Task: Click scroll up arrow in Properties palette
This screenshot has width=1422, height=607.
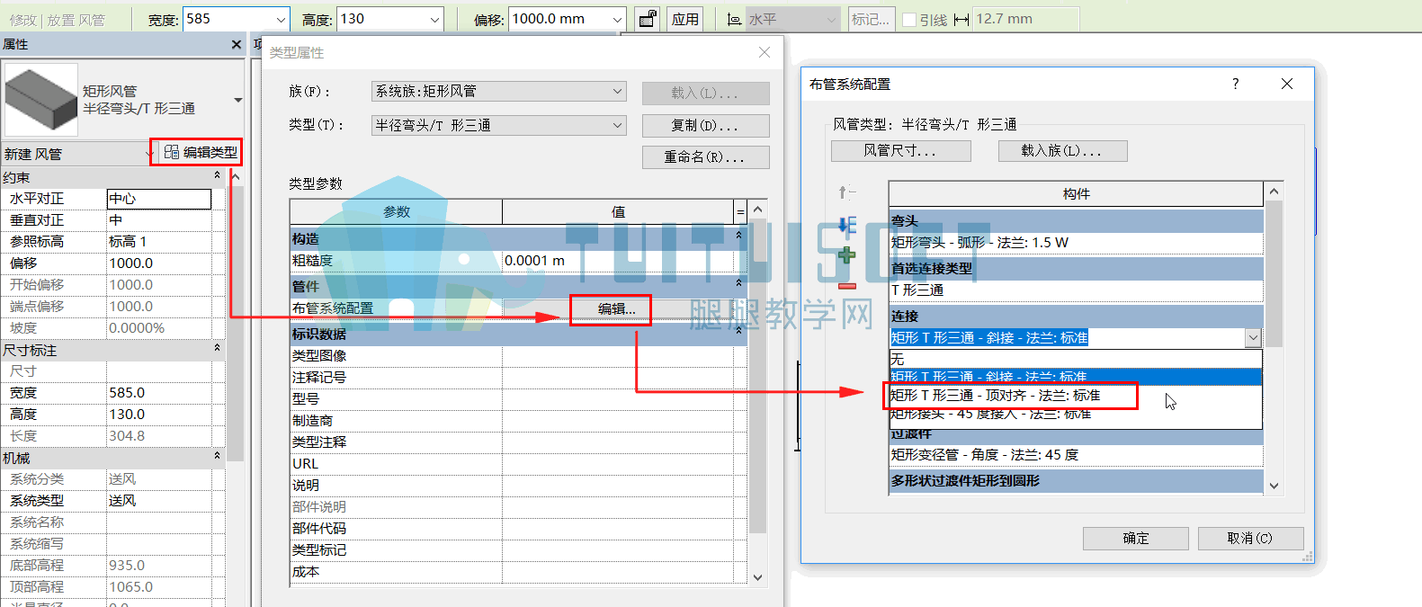Action: tap(236, 177)
